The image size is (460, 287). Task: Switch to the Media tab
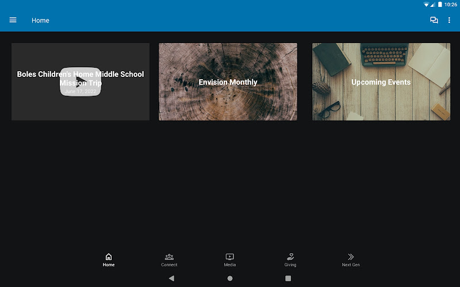point(229,260)
